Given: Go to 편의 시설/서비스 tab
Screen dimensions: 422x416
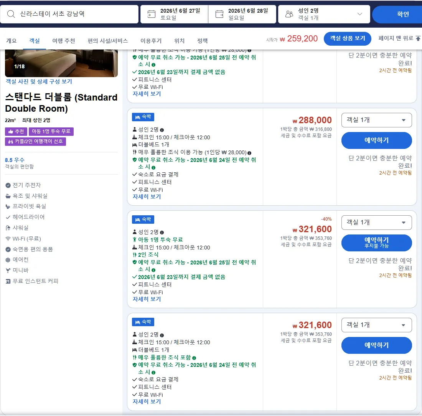Looking at the screenshot, I should [108, 41].
